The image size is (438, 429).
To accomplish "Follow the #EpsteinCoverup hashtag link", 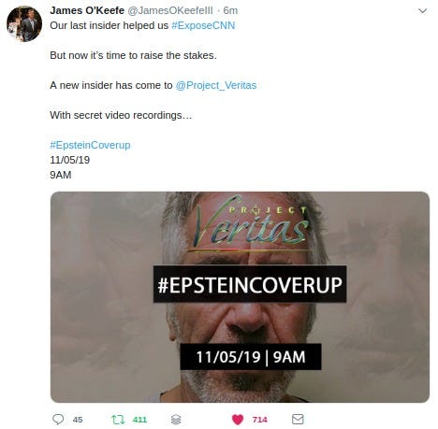I will (90, 145).
